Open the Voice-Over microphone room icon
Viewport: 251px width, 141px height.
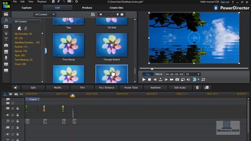click(6, 58)
